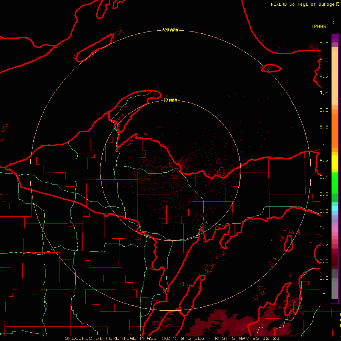Click the 5.8 value on the color scale
Viewport: 341px width, 341px height.
[x=324, y=127]
